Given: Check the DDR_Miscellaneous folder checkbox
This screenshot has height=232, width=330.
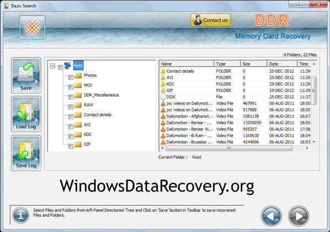Looking at the screenshot, I should (71, 97).
